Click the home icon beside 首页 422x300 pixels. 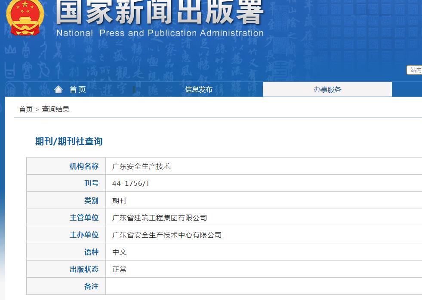click(x=59, y=89)
